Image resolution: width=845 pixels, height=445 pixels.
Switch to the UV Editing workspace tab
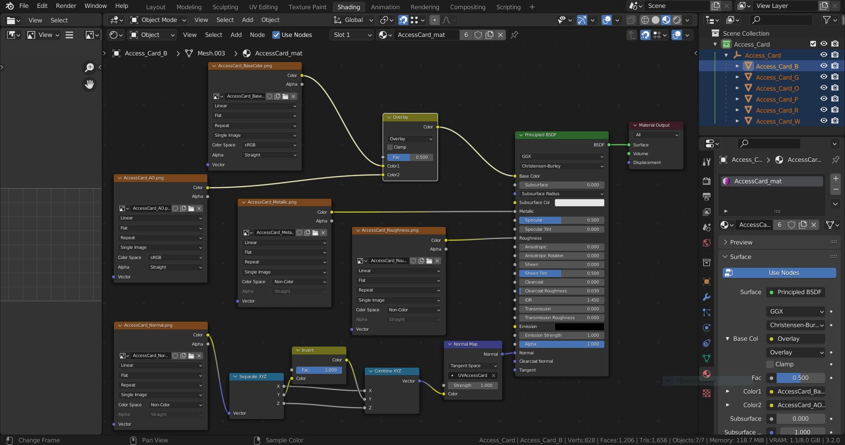pos(263,7)
